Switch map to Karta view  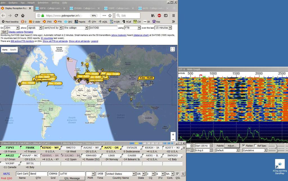(x=5, y=50)
